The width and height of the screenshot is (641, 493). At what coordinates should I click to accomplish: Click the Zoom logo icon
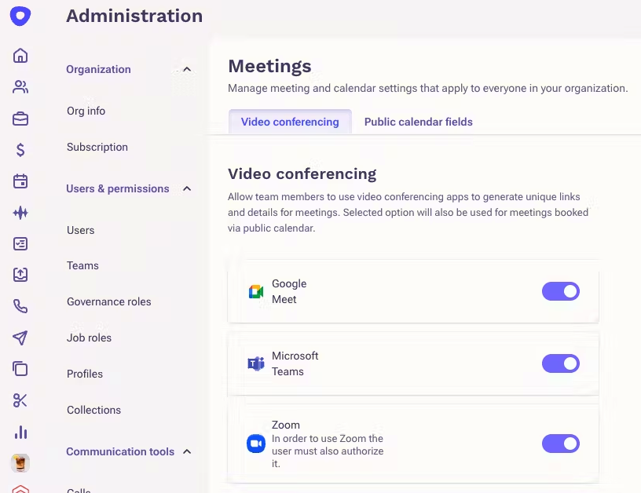coord(256,444)
